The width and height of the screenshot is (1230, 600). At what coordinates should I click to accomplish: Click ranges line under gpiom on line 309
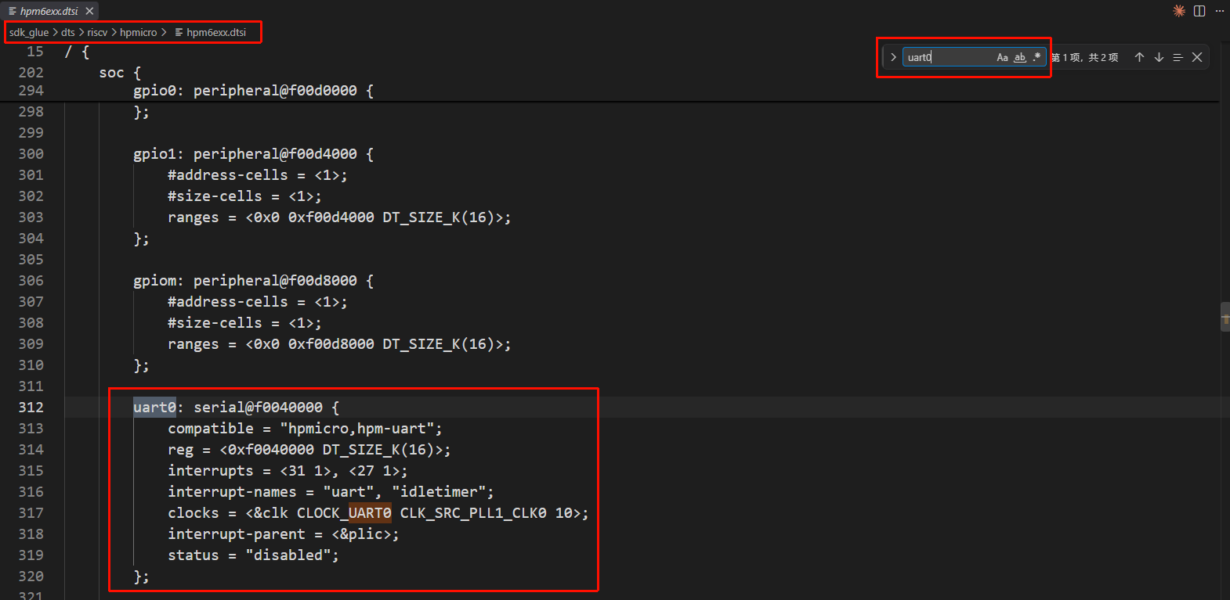point(339,344)
